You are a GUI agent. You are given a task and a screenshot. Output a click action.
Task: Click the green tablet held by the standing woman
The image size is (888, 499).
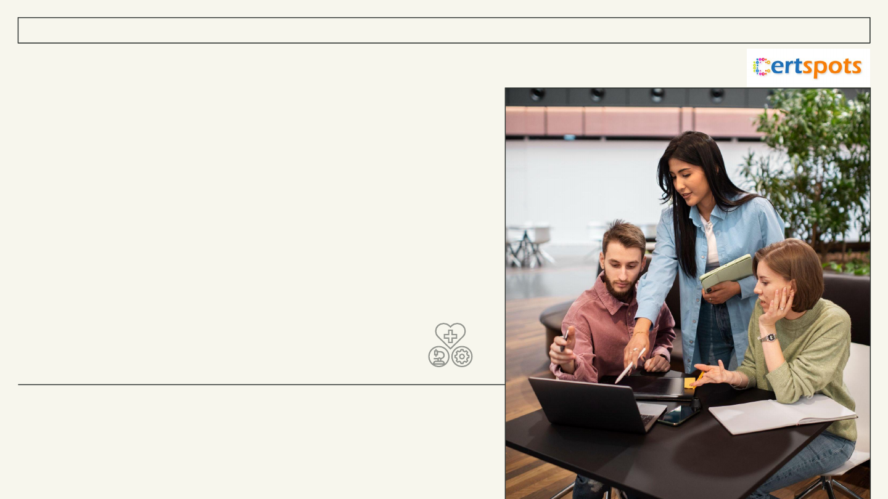726,272
